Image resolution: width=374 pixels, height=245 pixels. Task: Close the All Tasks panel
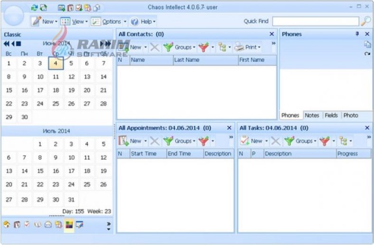[367, 128]
